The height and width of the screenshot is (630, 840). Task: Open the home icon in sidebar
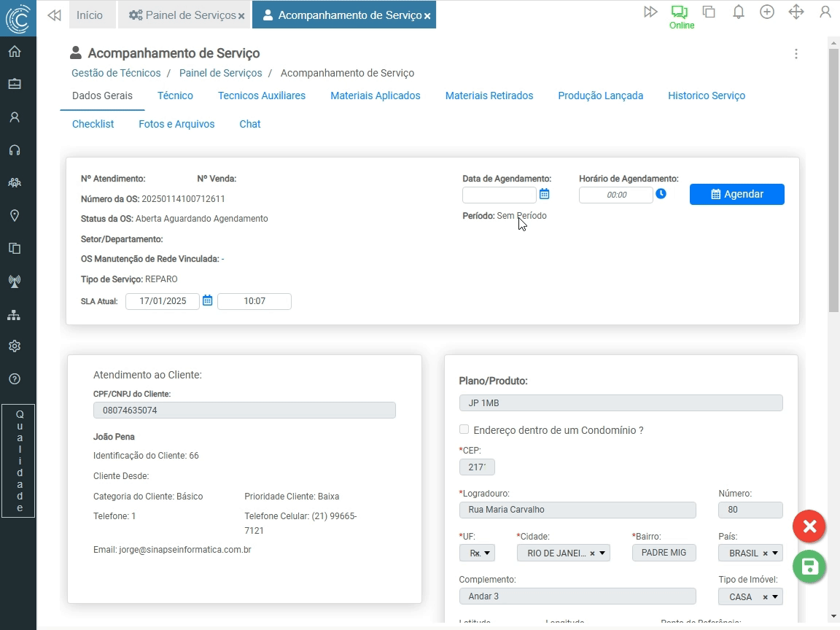click(15, 52)
